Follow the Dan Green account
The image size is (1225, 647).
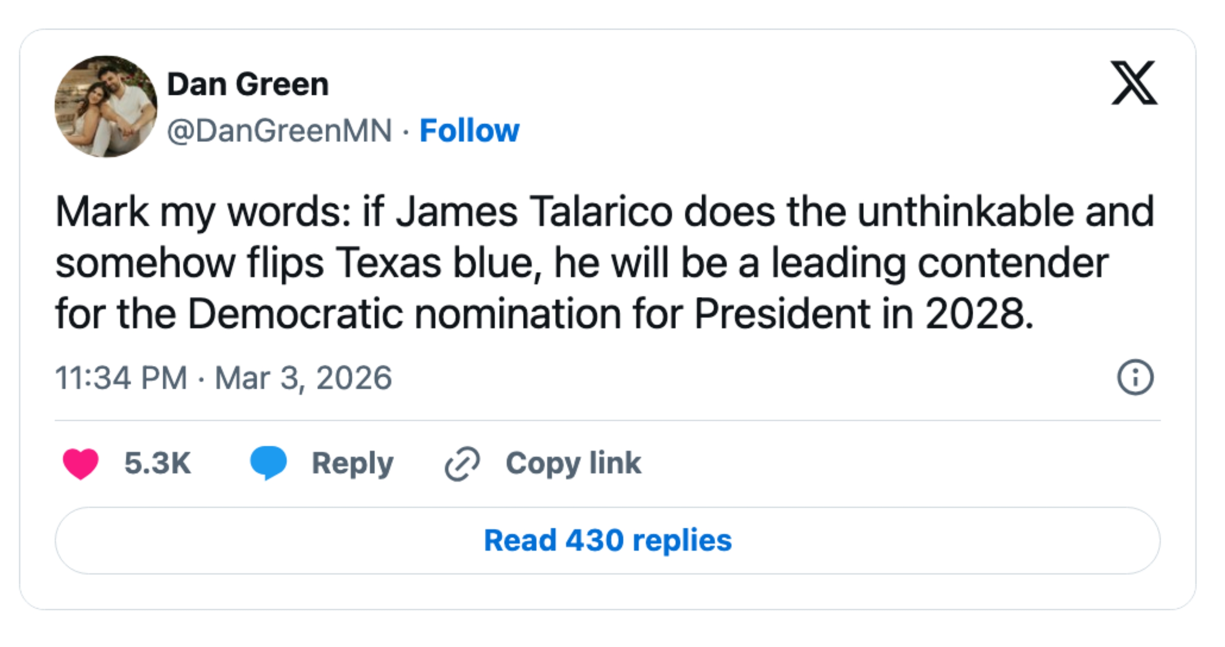(469, 131)
